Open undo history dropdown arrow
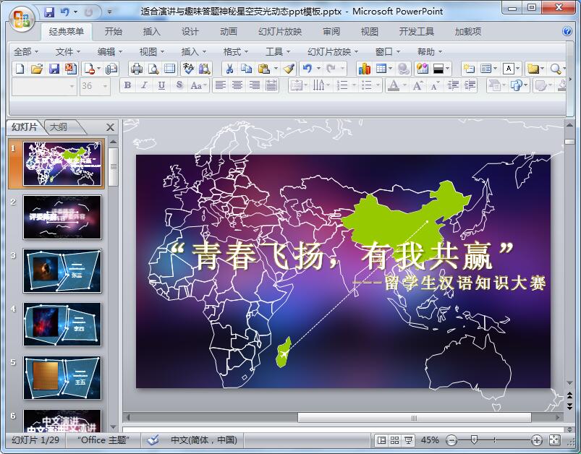581x454 pixels. click(x=318, y=69)
